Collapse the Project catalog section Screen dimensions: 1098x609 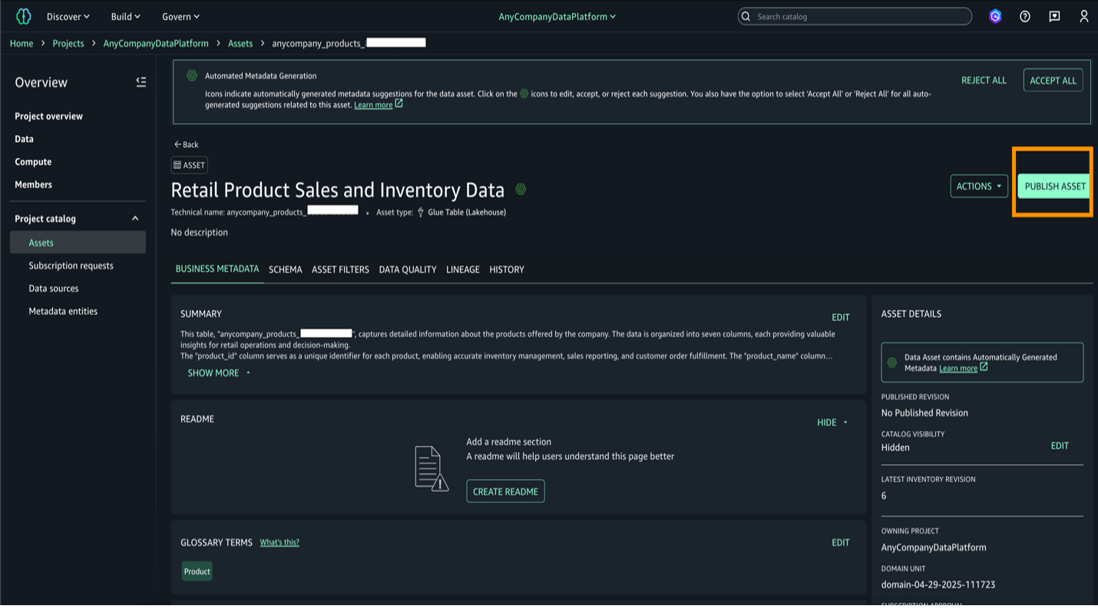(135, 219)
